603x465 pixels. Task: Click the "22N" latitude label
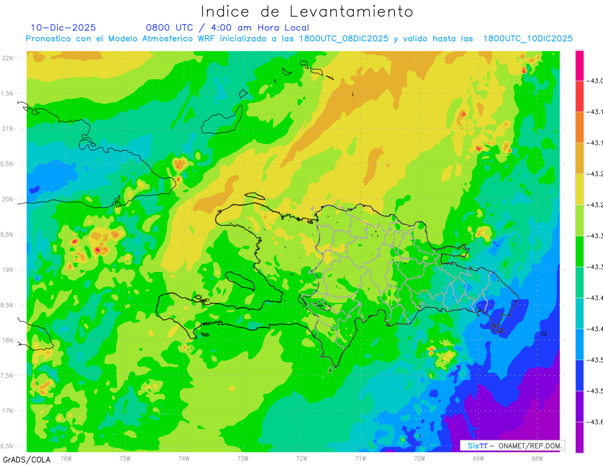click(8, 58)
